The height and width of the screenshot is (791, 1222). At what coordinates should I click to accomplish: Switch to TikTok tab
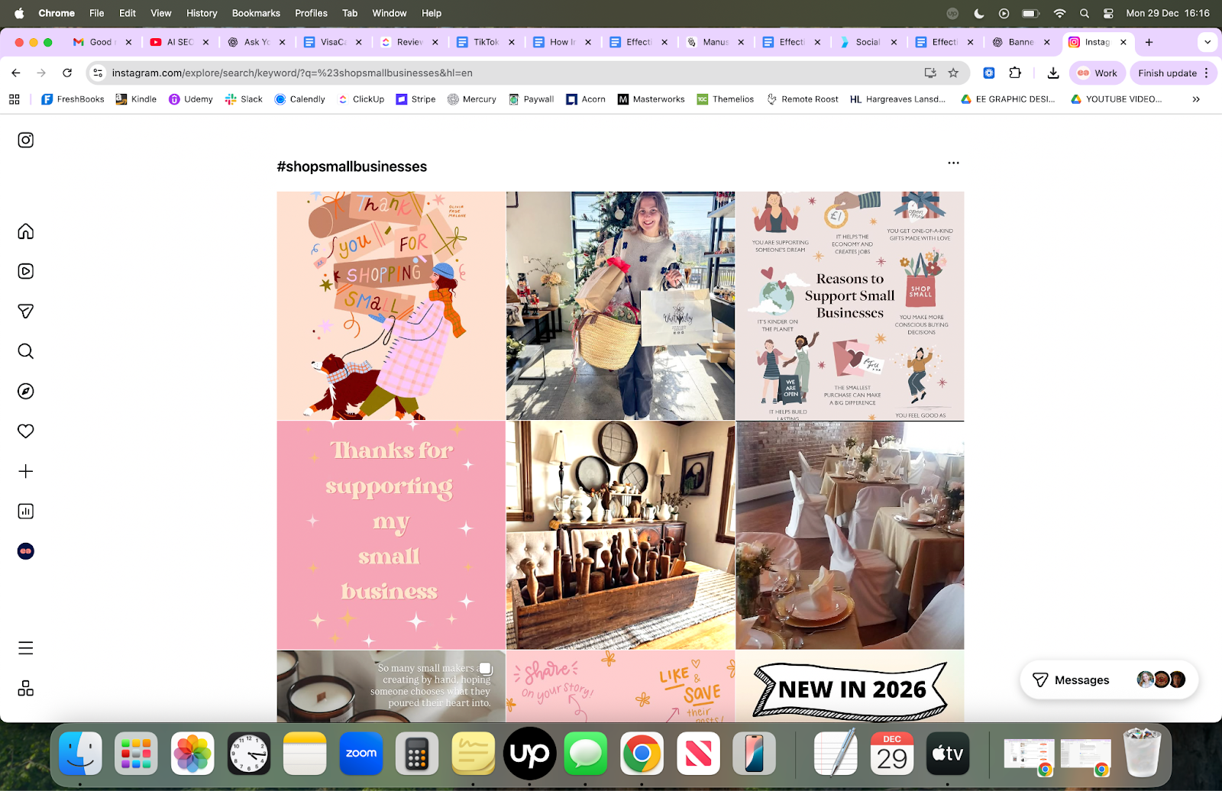pos(484,42)
